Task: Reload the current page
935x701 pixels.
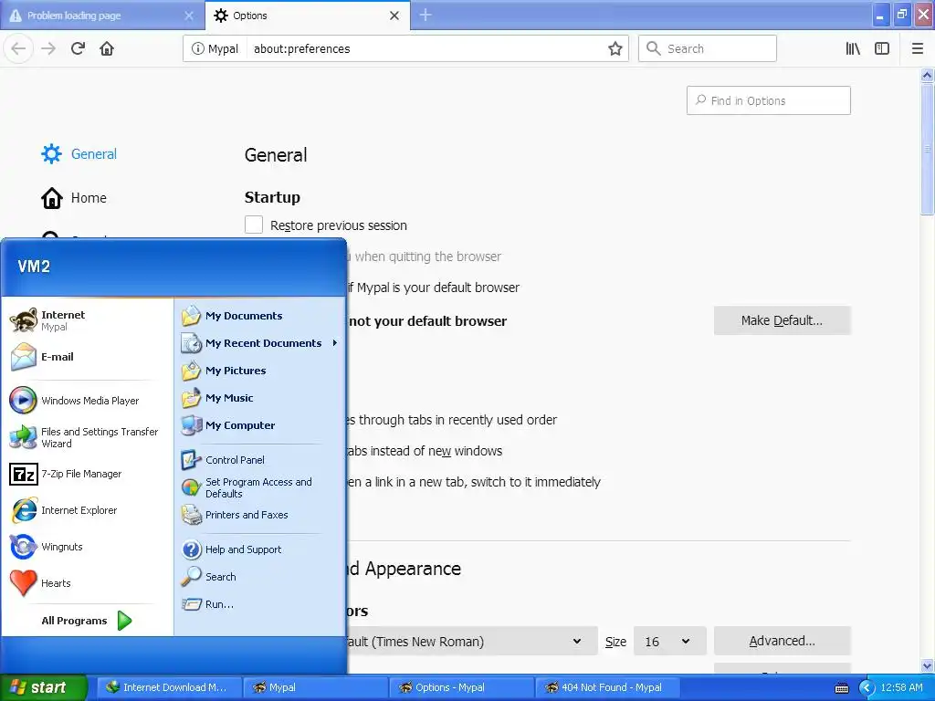Action: (79, 48)
